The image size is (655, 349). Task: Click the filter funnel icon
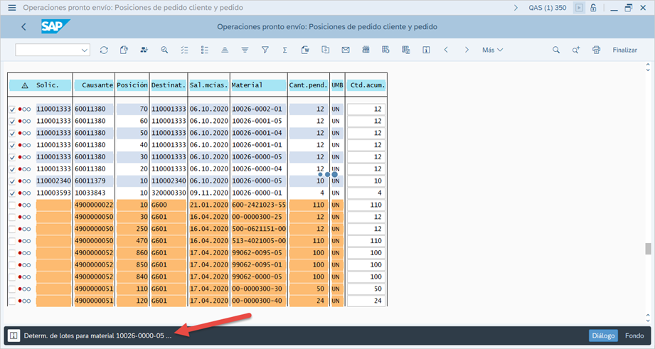click(265, 50)
